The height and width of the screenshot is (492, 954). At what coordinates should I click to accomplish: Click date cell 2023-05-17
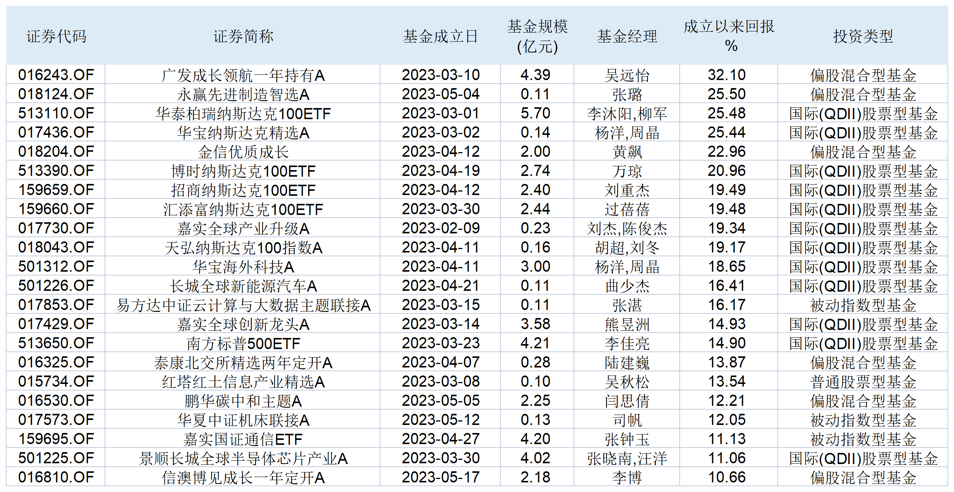tap(440, 477)
